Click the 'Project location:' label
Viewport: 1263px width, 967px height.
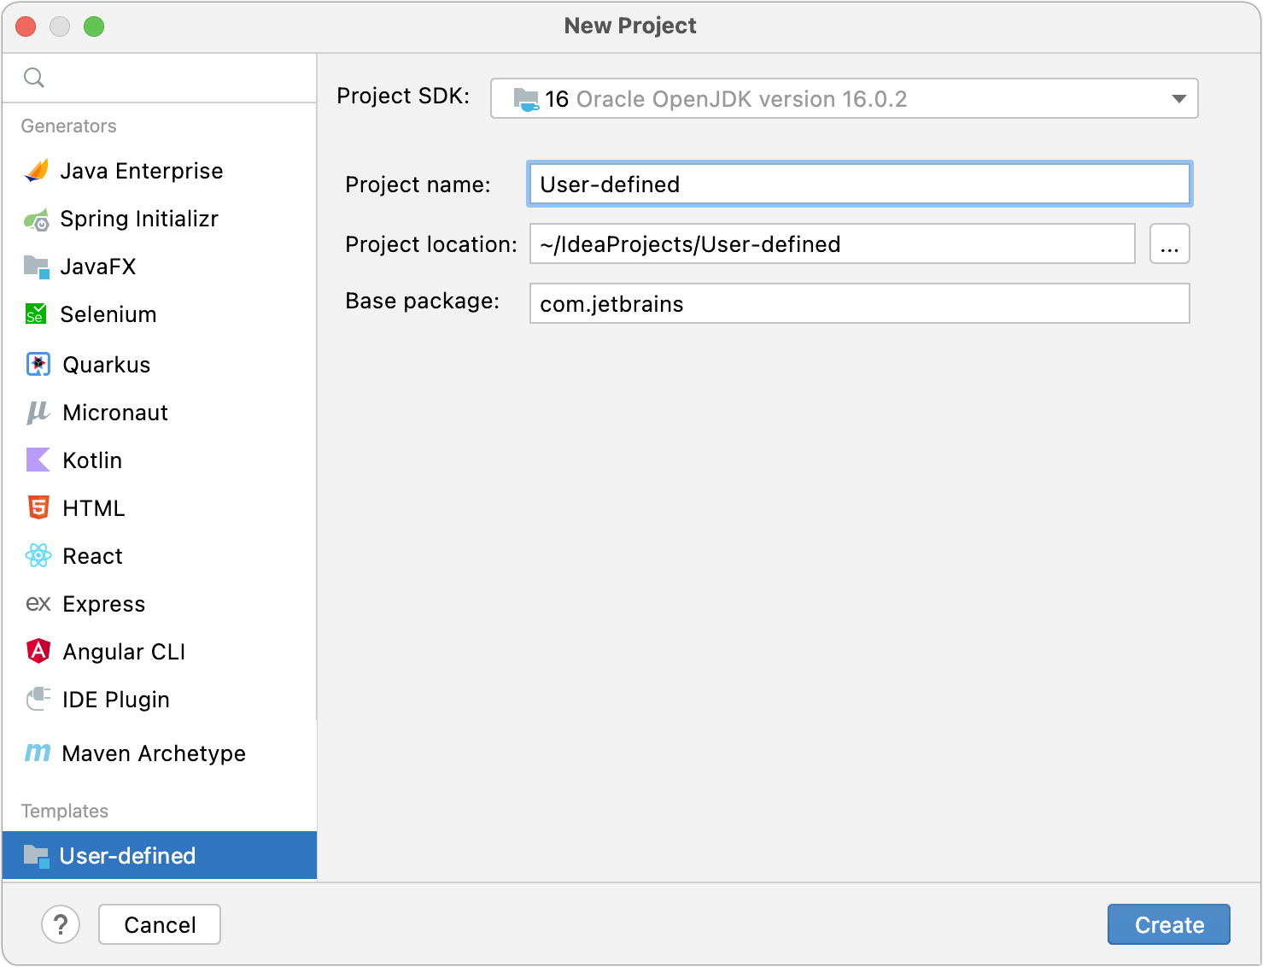click(x=431, y=244)
